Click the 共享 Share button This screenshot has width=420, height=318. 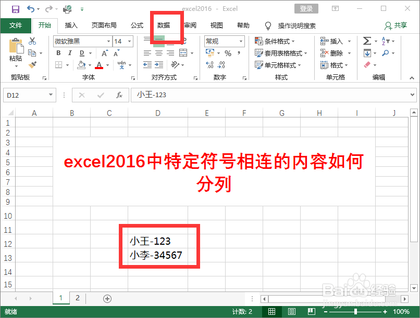tap(396, 25)
